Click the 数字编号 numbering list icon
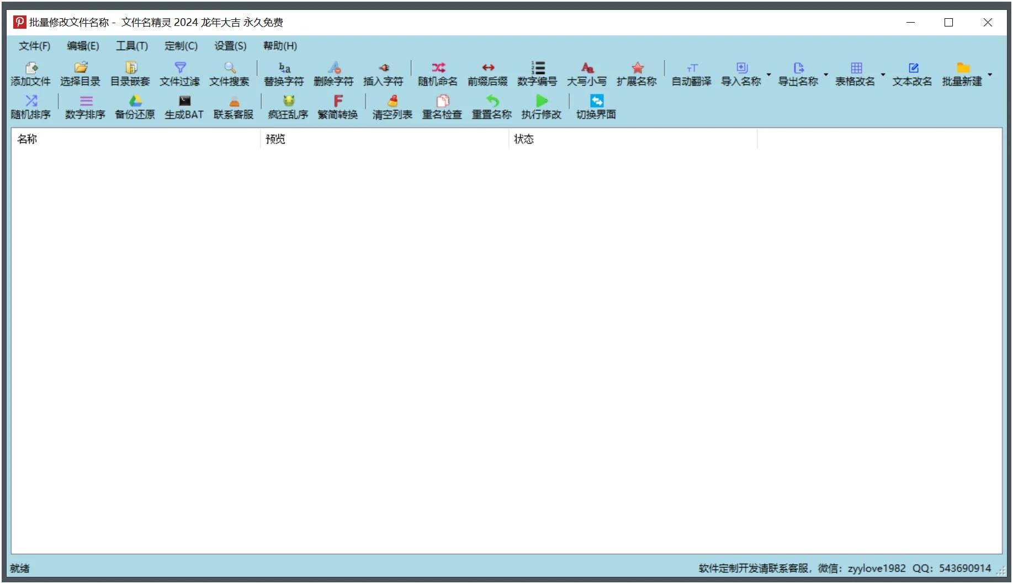This screenshot has height=584, width=1013. point(537,68)
